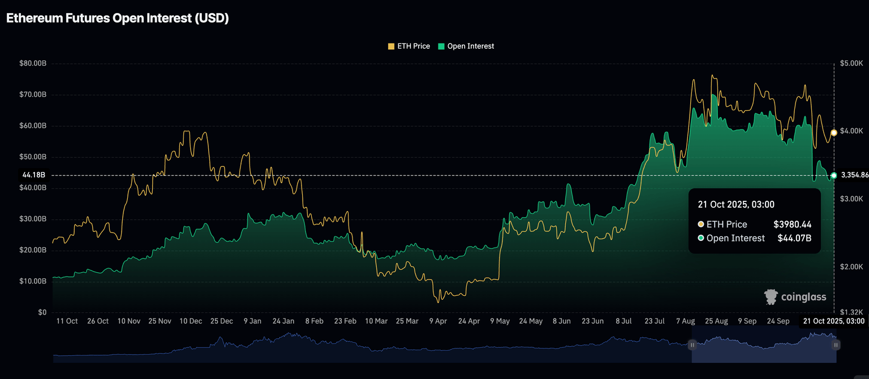
Task: Click the 7 Aug date on timeline
Action: (685, 321)
